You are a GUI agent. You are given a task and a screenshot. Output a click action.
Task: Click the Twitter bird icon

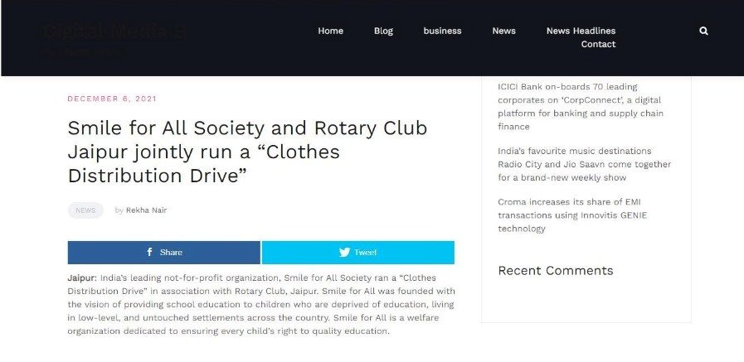(344, 253)
